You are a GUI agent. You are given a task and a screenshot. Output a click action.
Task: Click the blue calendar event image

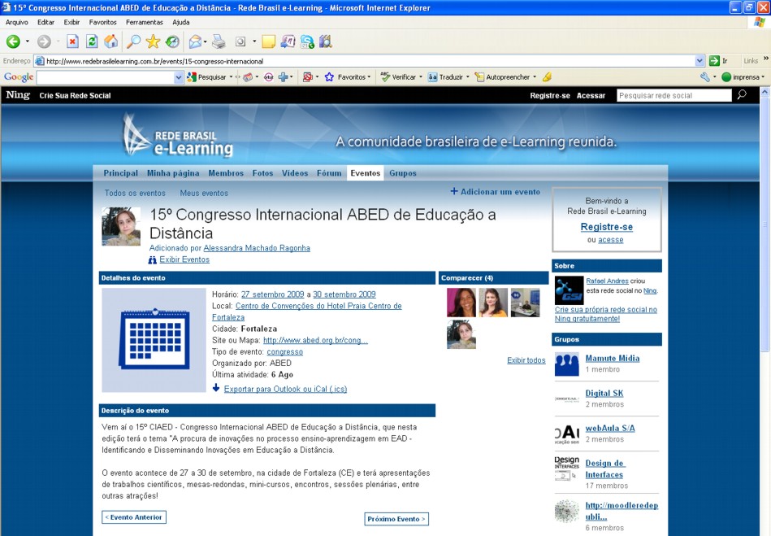(154, 340)
